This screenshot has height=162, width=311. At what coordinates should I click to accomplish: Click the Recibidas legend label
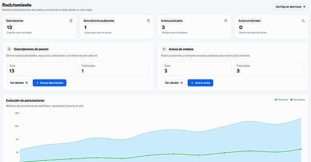(x=283, y=100)
